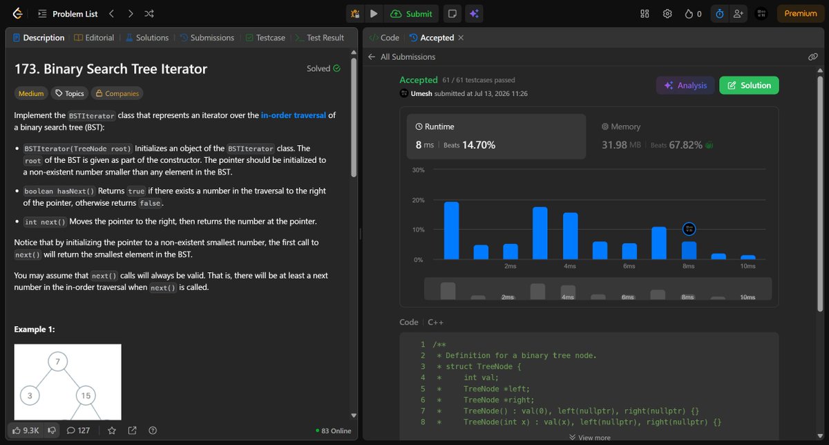829x445 pixels.
Task: Open the AI sparkle assistant icon
Action: point(473,13)
